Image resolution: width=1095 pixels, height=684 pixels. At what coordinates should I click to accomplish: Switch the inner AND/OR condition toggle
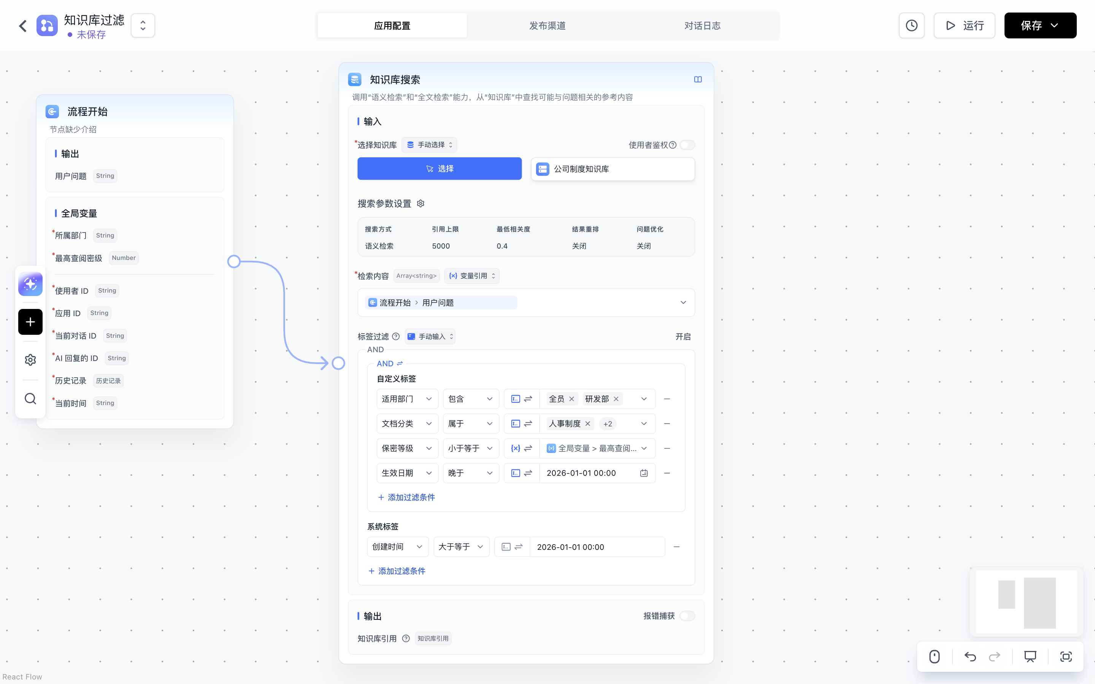[390, 363]
